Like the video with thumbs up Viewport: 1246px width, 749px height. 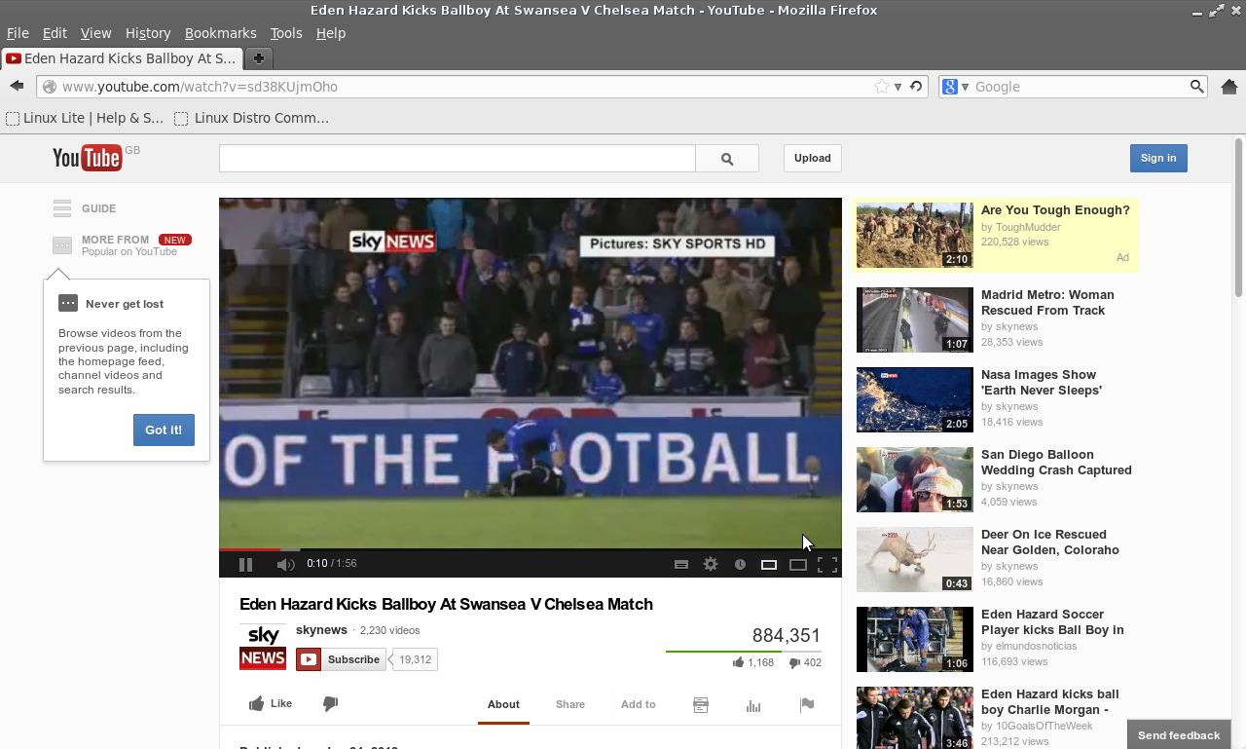click(270, 703)
